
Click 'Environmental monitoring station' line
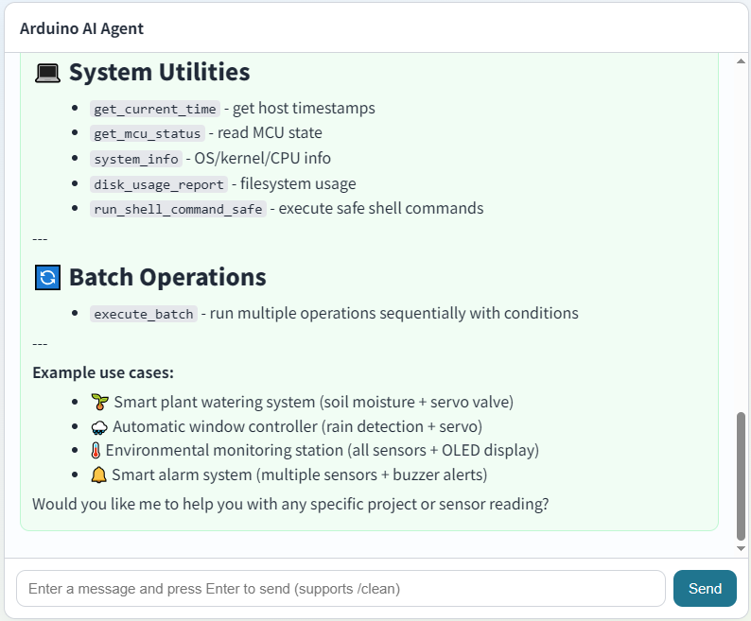(x=322, y=450)
